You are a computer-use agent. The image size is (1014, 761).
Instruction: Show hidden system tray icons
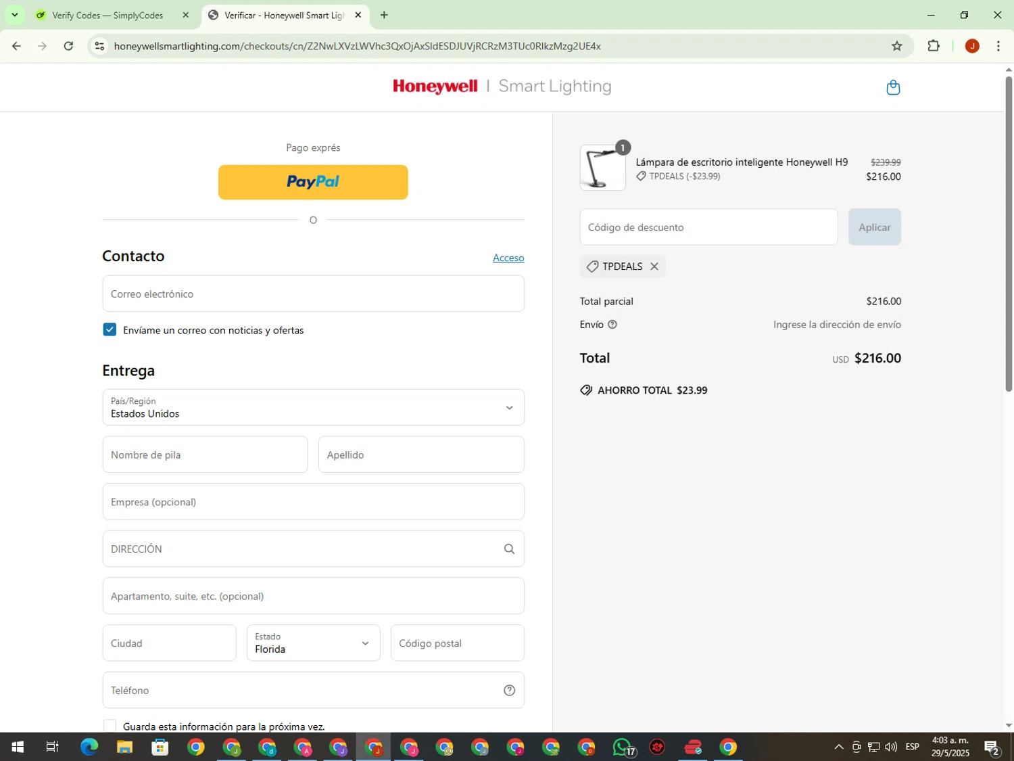coord(839,747)
